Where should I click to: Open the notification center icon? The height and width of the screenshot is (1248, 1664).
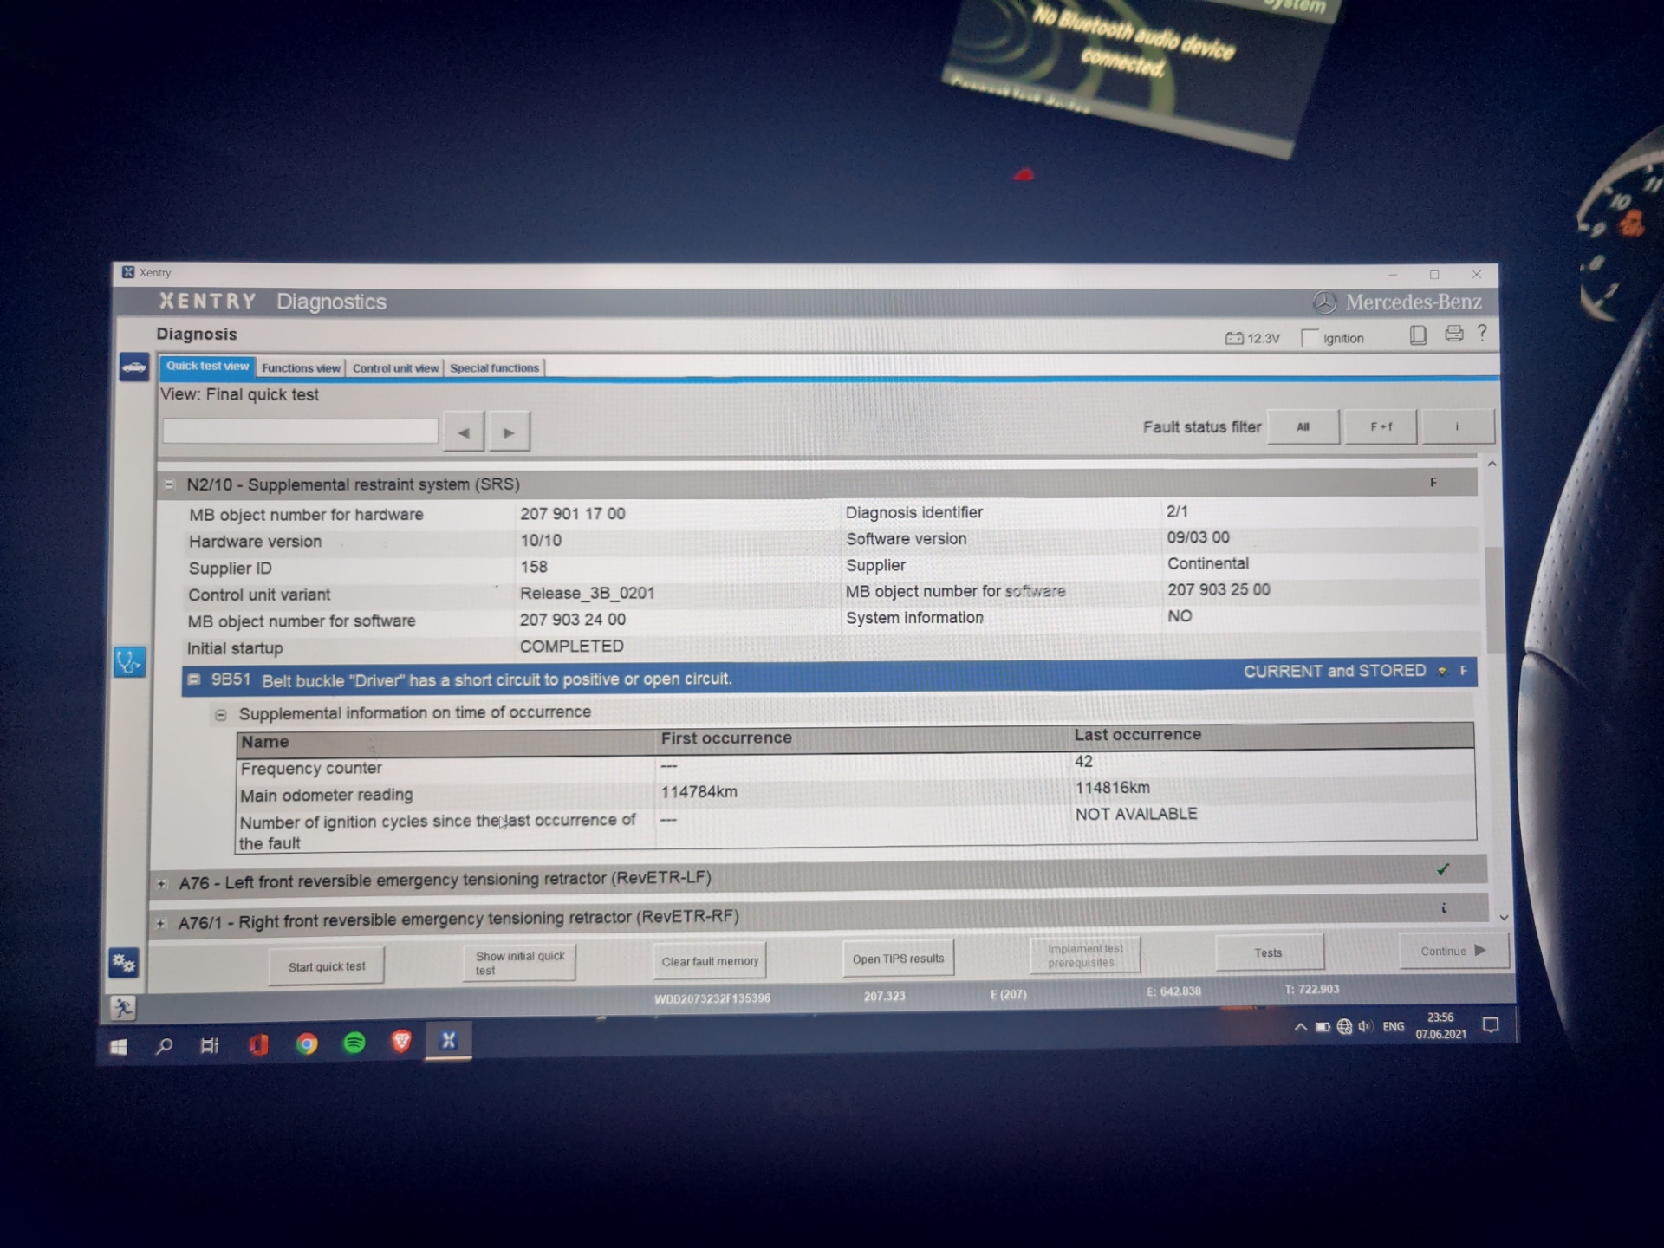(x=1491, y=1025)
